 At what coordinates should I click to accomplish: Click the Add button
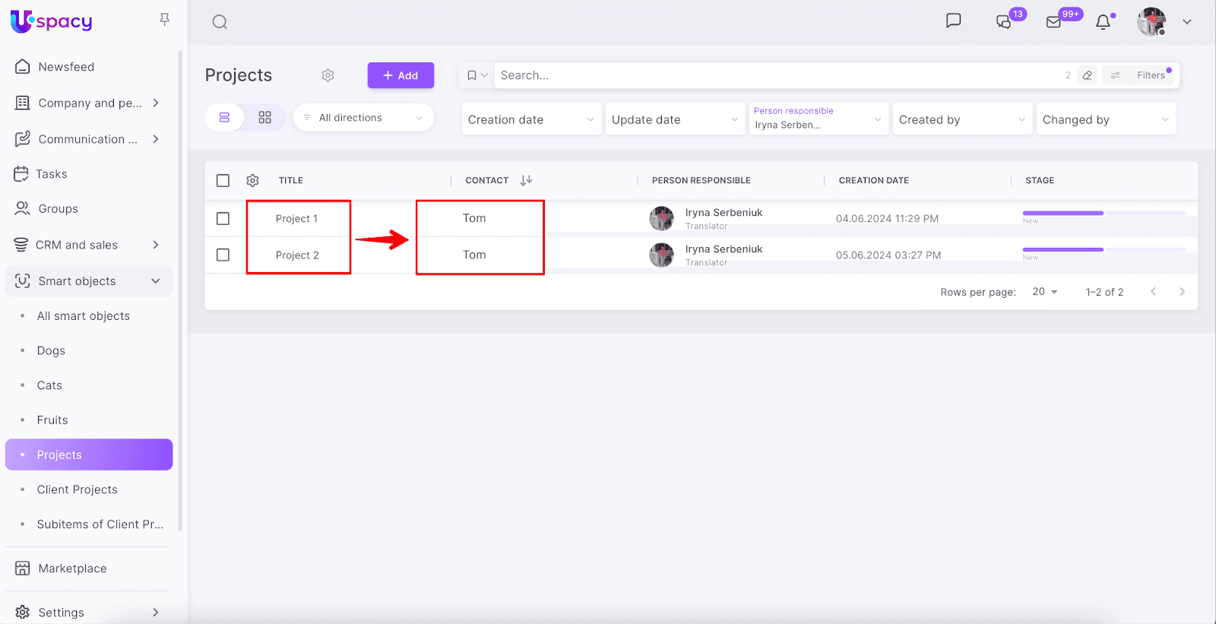pos(401,75)
